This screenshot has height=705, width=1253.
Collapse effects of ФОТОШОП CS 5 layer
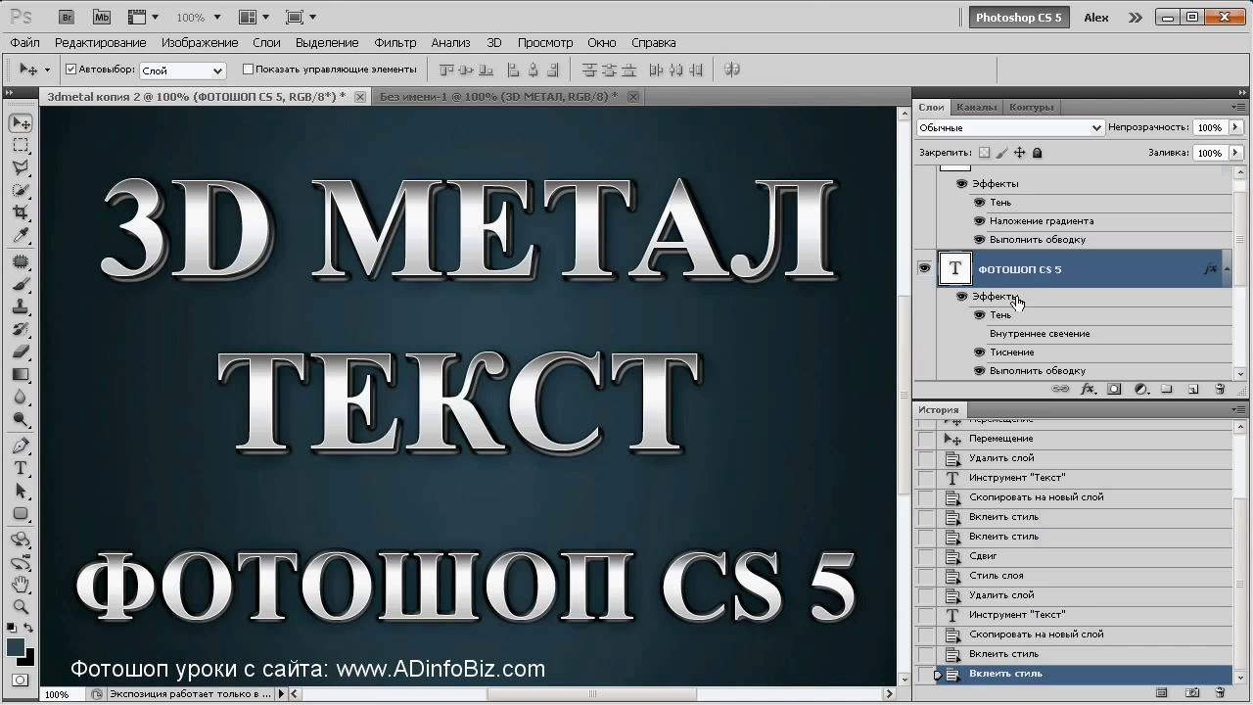tap(1226, 269)
